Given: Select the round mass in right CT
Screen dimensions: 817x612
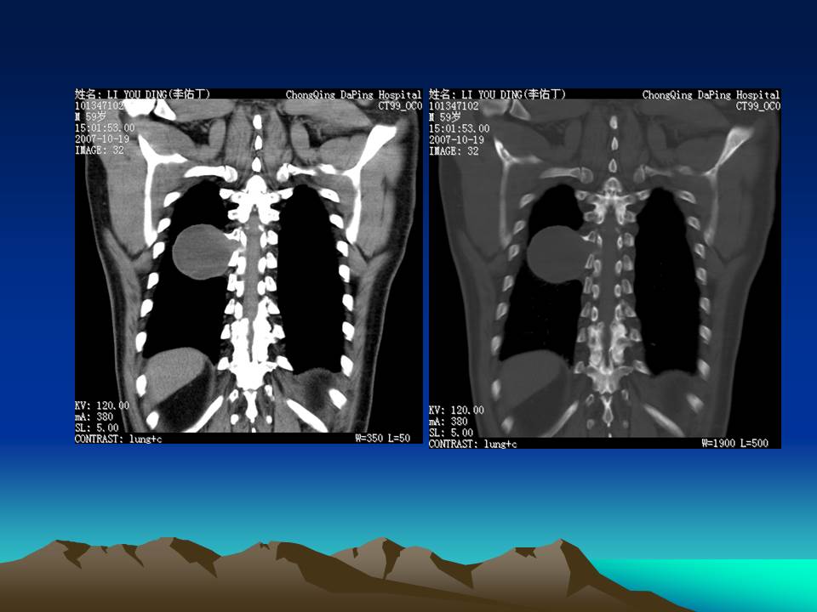Looking at the screenshot, I should coord(557,255).
